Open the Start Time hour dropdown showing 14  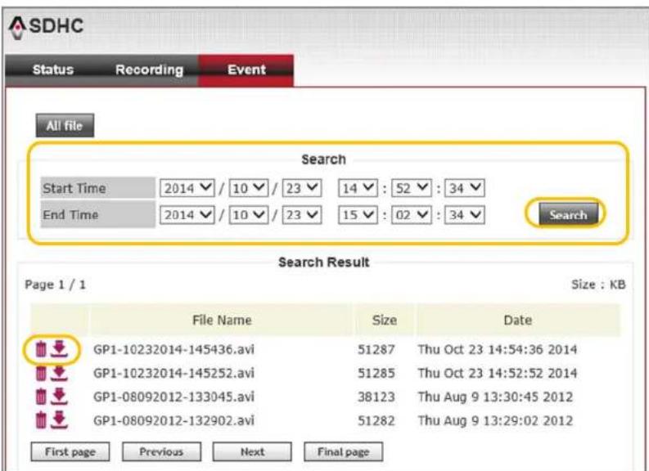coord(358,189)
